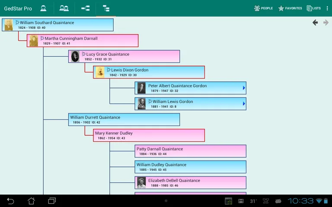The height and width of the screenshot is (207, 332).
Task: Click dates 1884 - 1936 ID: 44
Action: (x=153, y=154)
